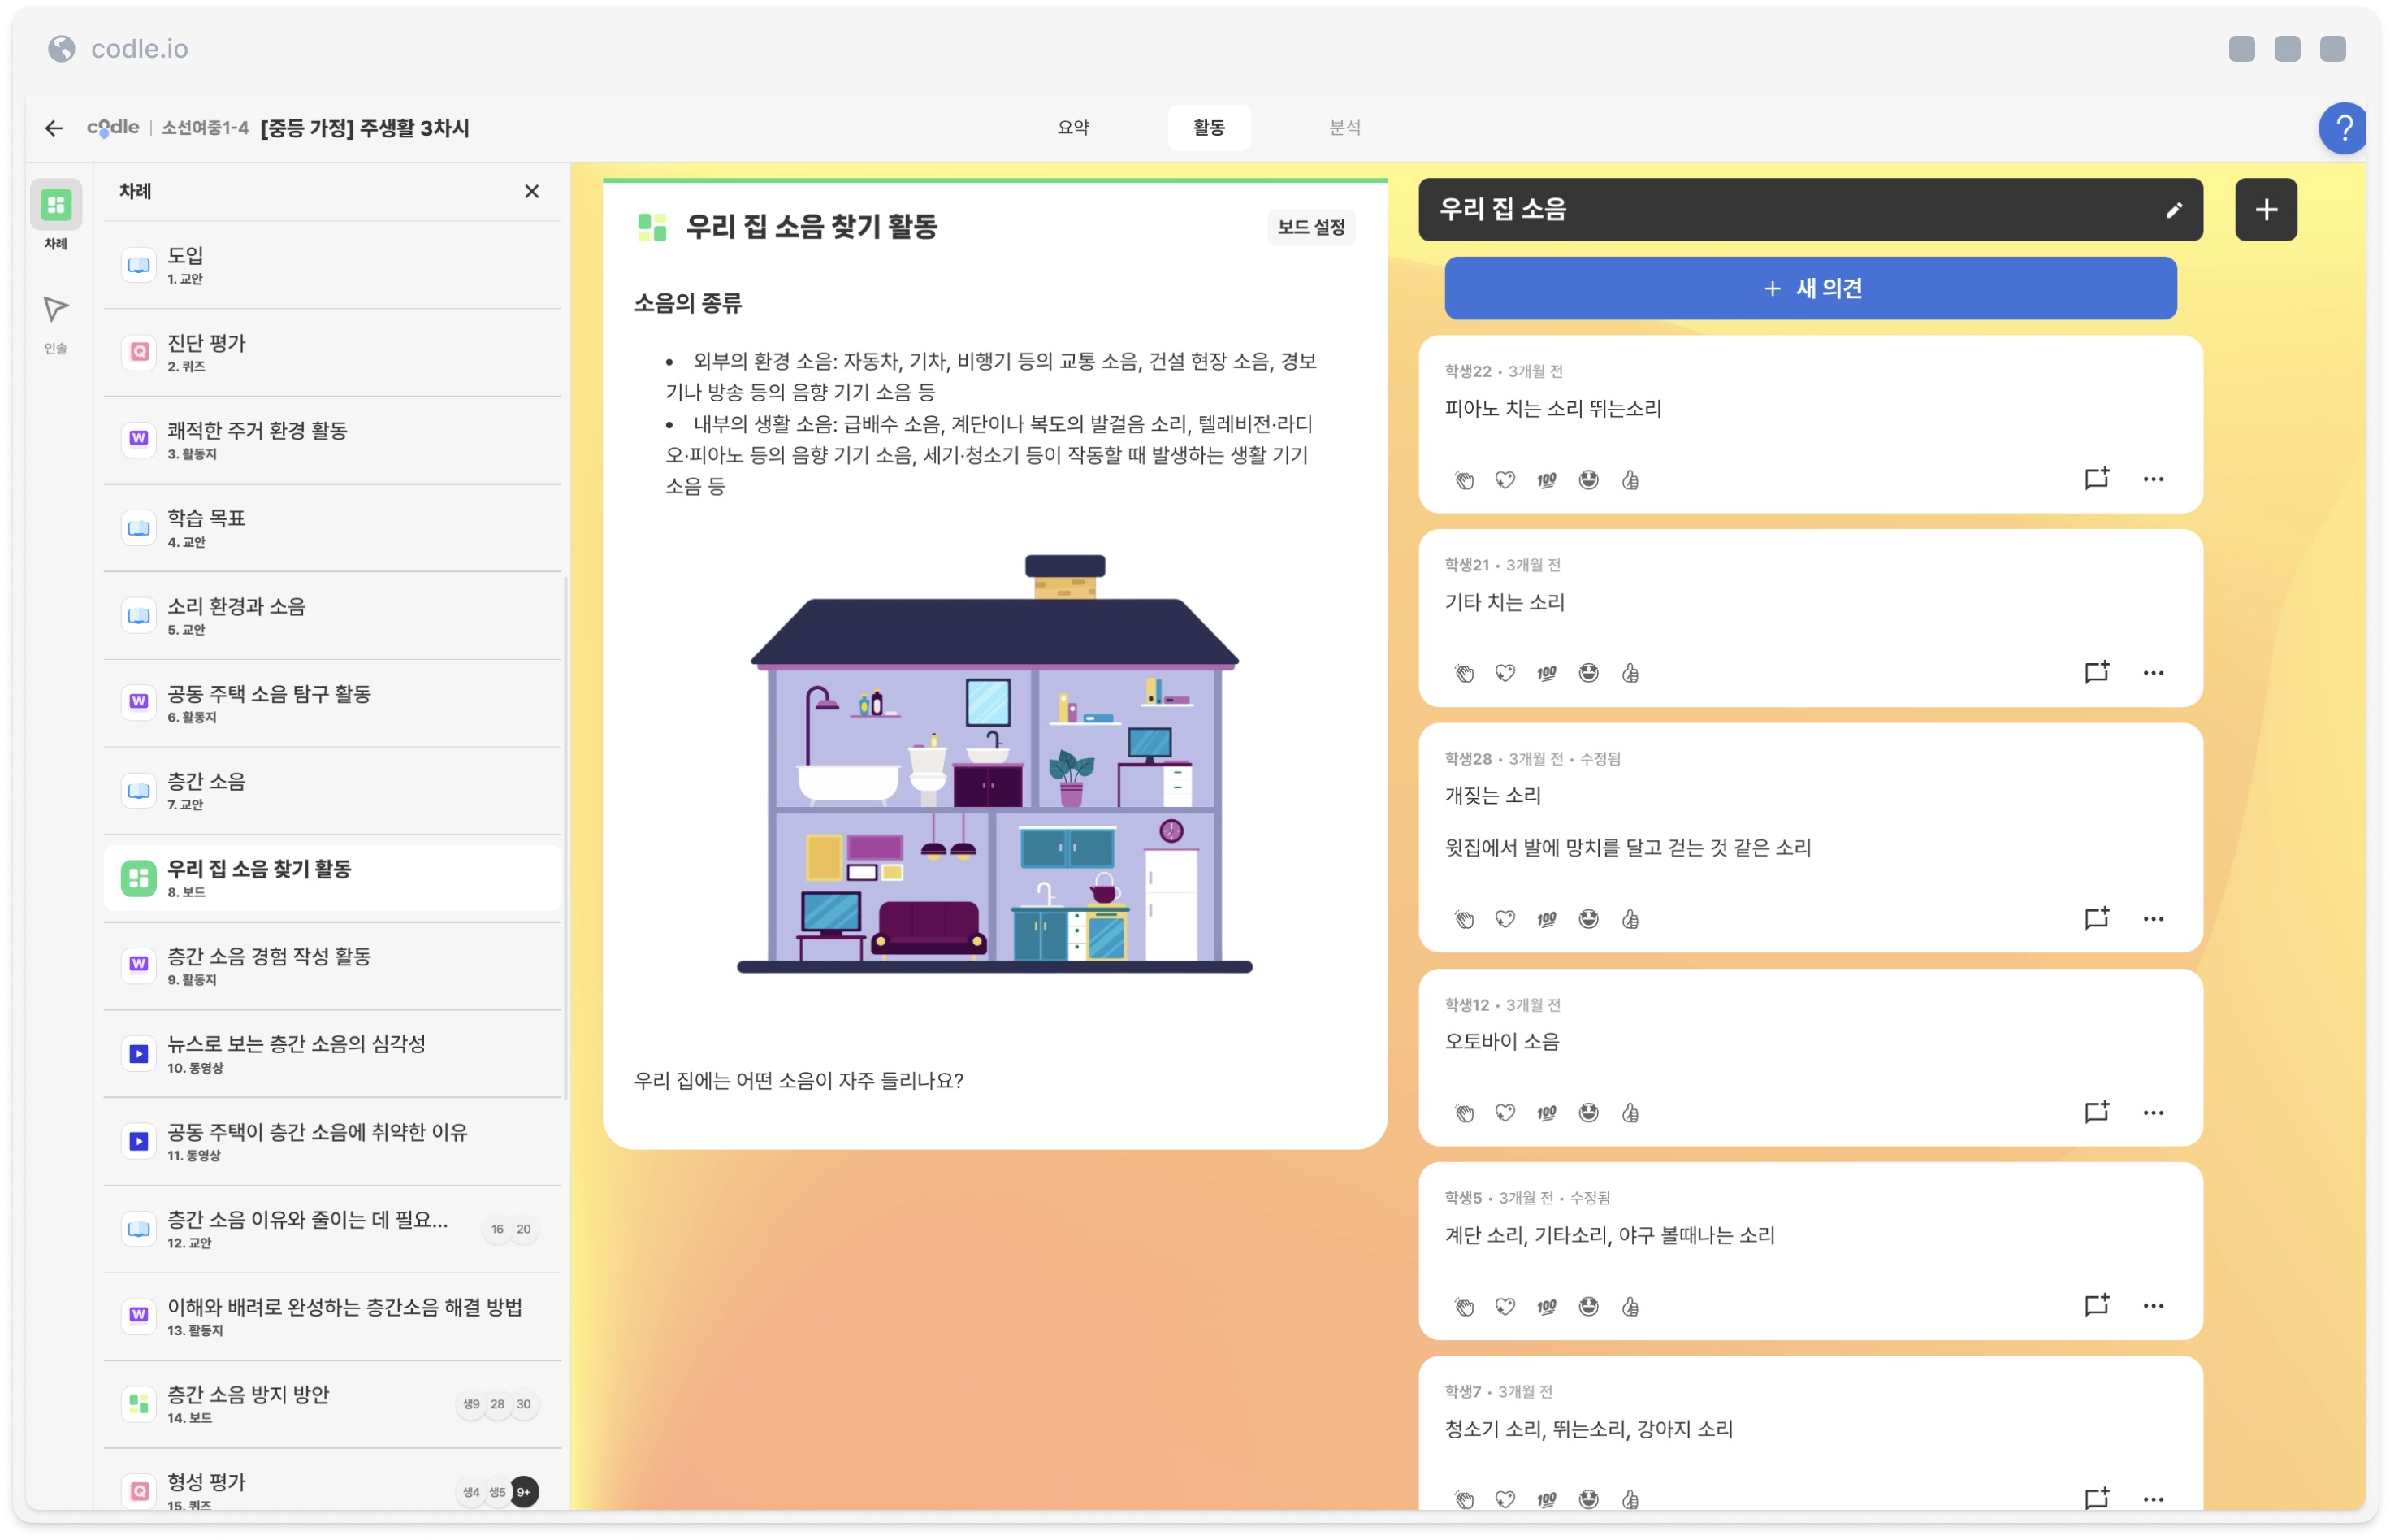Close the 차례 panel
2390x1540 pixels.
tap(532, 191)
